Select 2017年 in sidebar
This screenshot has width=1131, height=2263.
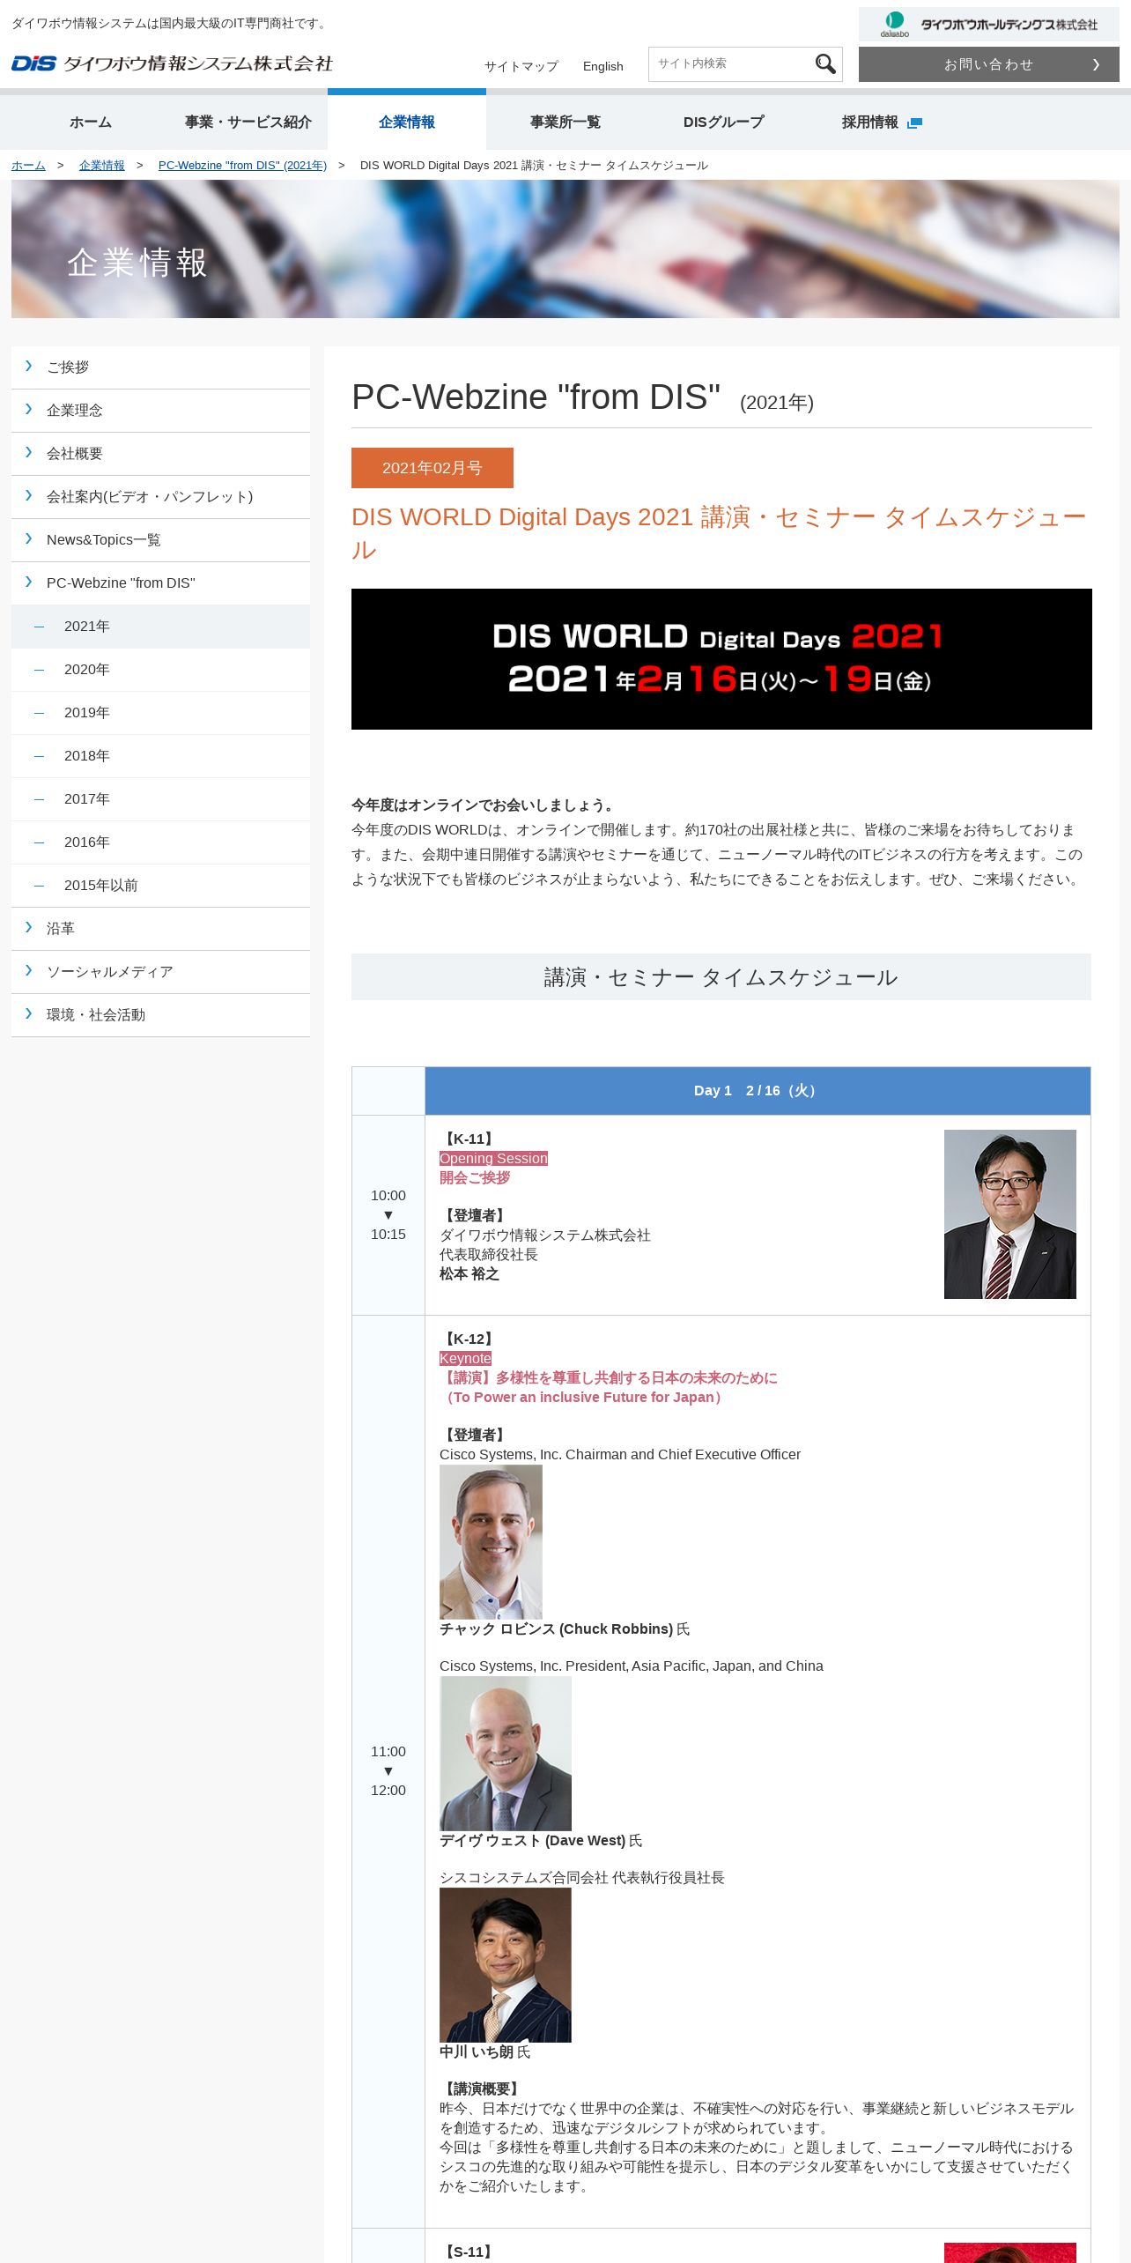[160, 799]
